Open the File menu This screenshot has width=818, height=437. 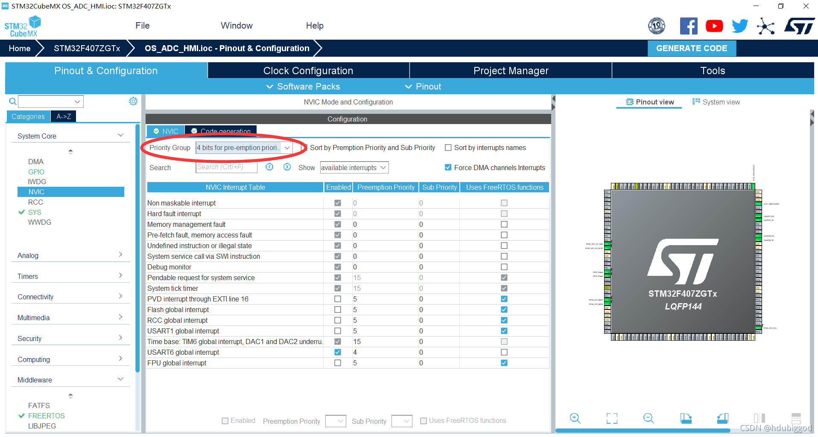(x=142, y=26)
